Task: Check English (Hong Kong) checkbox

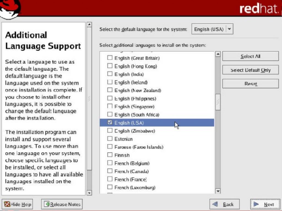Action: click(x=110, y=66)
